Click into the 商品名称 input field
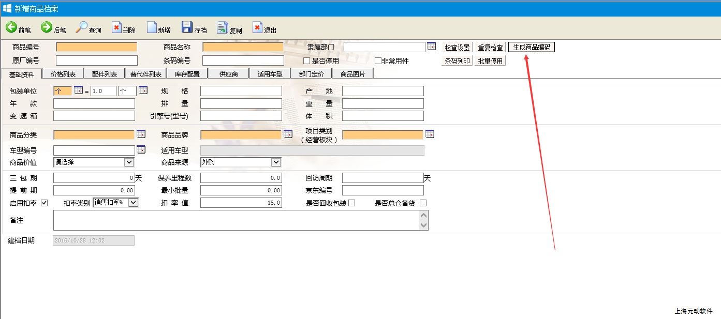This screenshot has height=319, width=721. pos(243,47)
